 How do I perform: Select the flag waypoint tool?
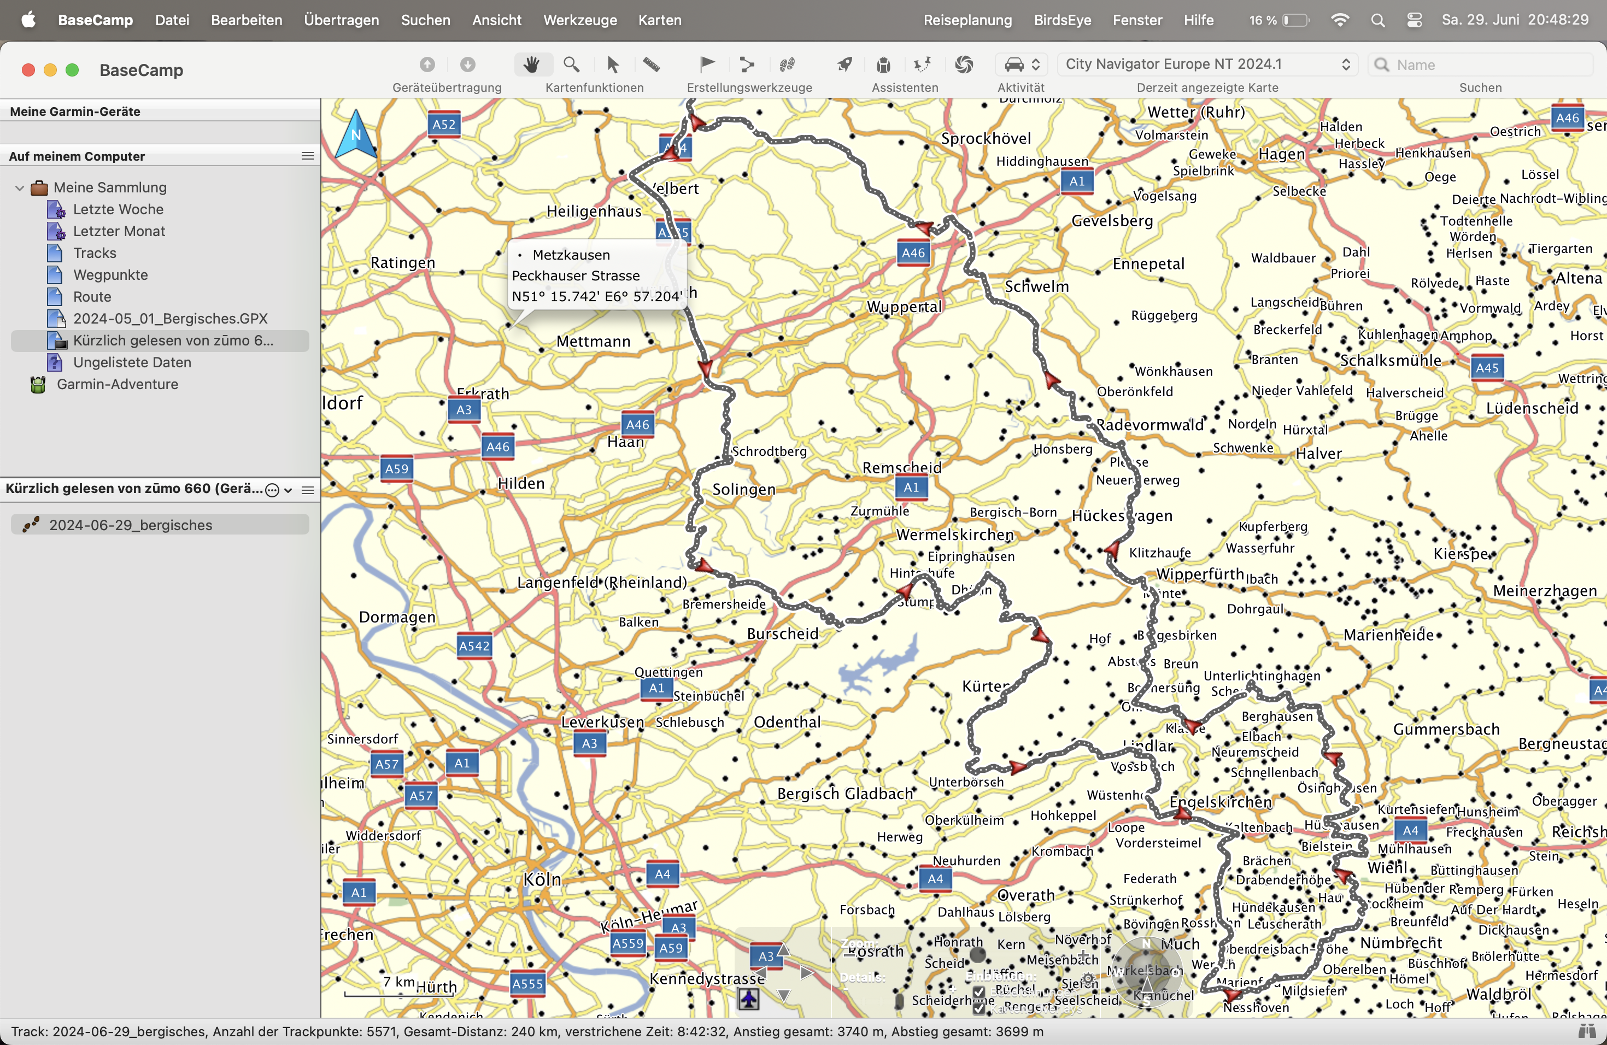point(707,64)
